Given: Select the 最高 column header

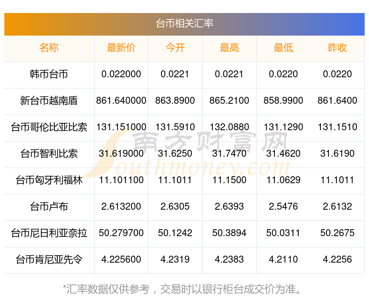Looking at the screenshot, I should tap(229, 48).
